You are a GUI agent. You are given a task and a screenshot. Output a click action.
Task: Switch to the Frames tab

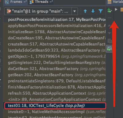coord(15,2)
